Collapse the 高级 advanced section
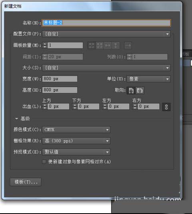 [x=16, y=119]
